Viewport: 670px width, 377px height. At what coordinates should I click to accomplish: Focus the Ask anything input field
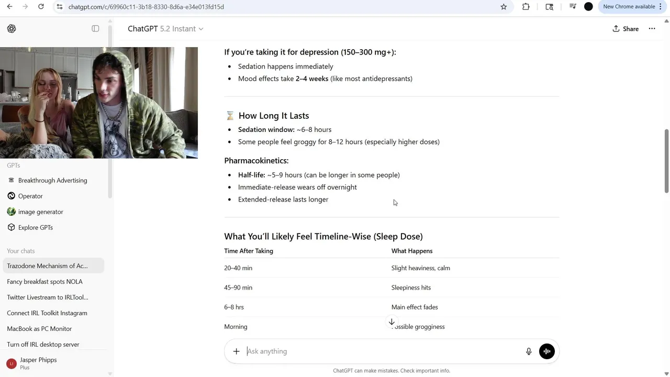(382, 351)
